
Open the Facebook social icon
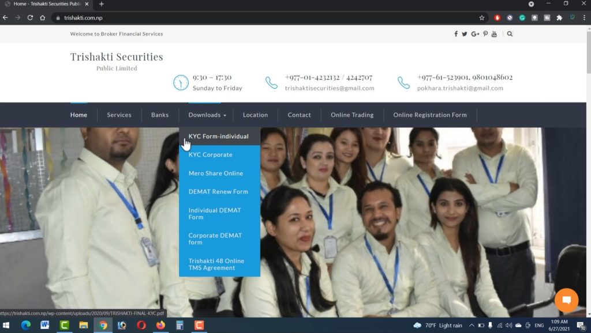click(x=456, y=34)
